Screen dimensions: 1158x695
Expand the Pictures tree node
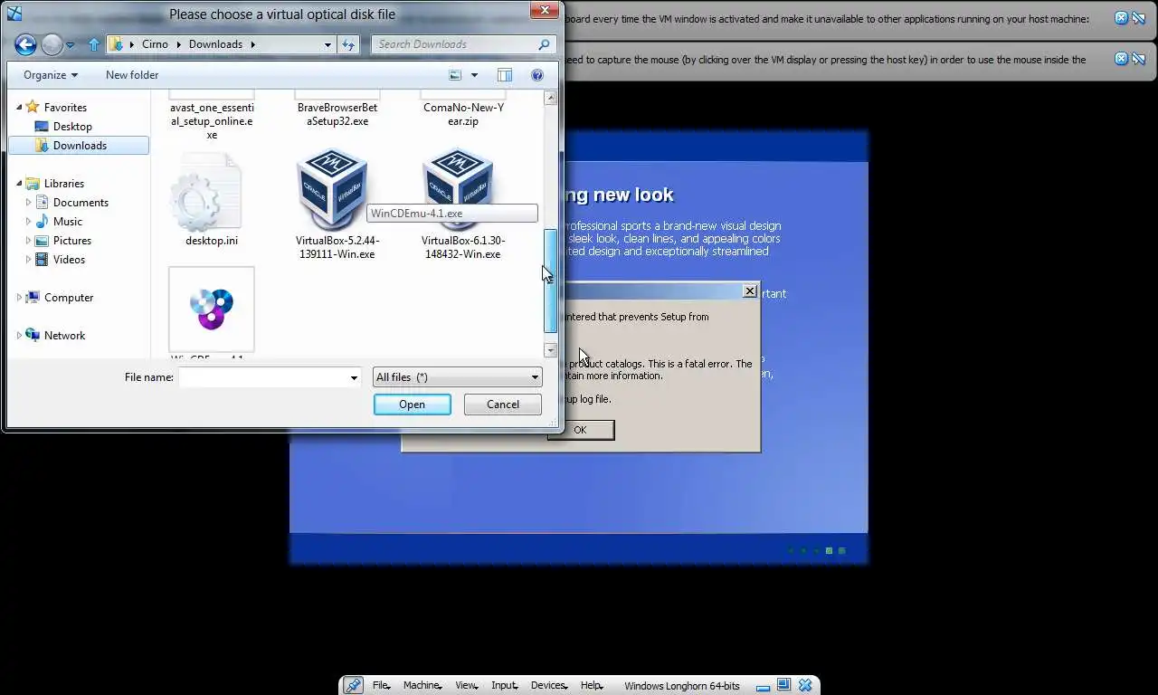click(28, 240)
